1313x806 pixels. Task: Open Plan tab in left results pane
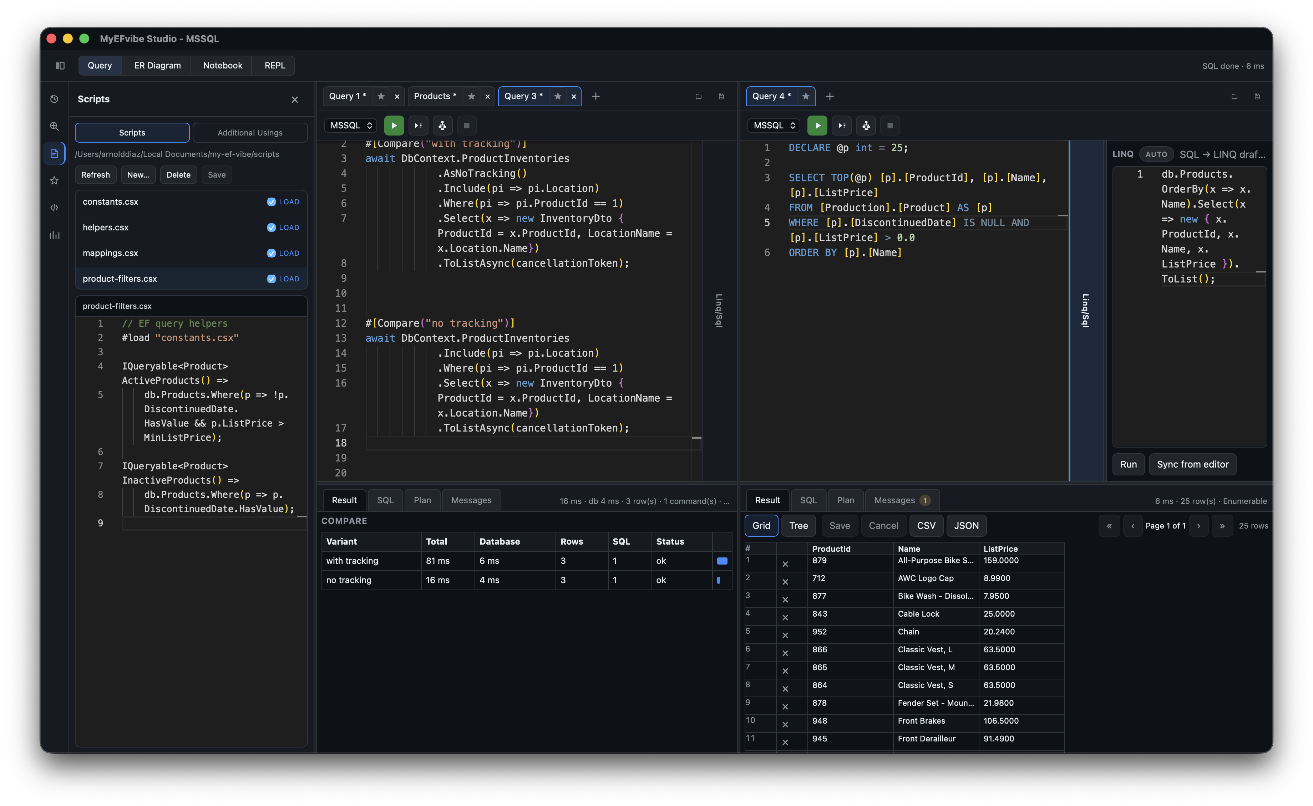click(x=422, y=501)
